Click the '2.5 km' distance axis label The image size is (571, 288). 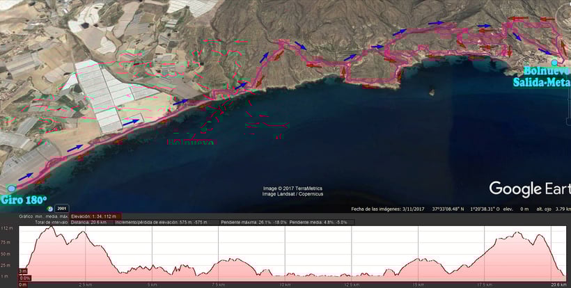pos(85,285)
